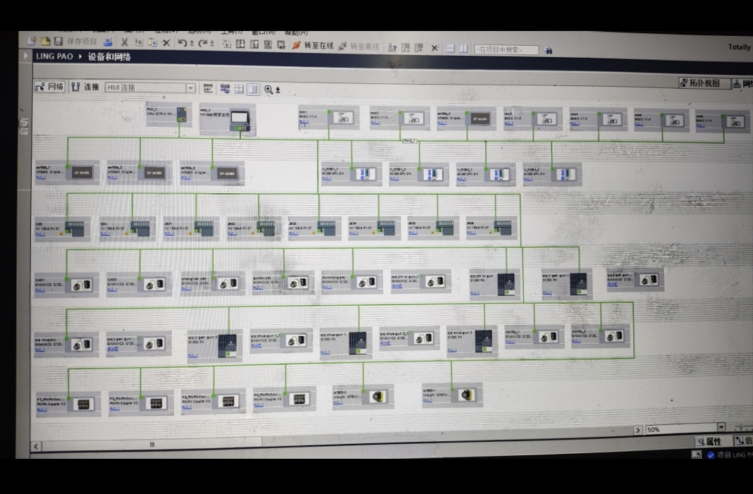Click the cut (scissors) icon

(124, 42)
